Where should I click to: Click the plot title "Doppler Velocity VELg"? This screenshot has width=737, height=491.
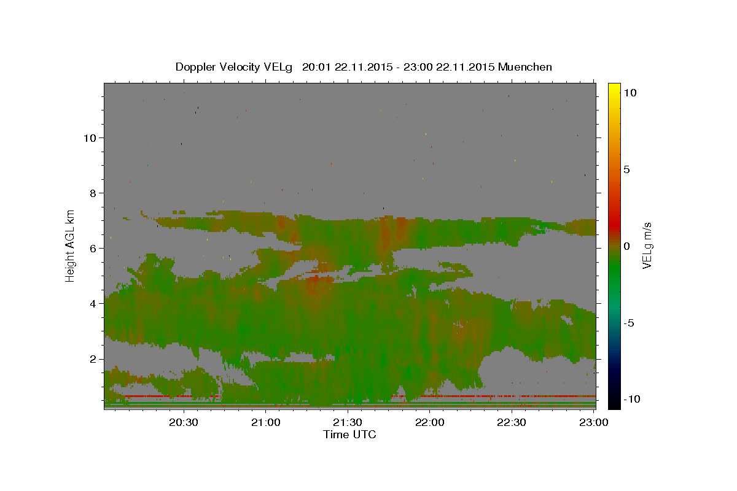coord(235,67)
